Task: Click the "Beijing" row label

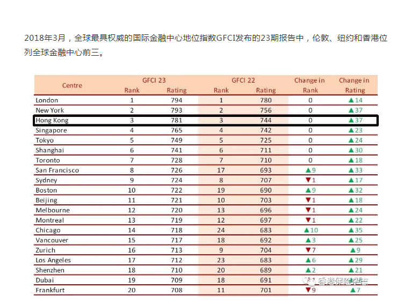Action: (46, 201)
